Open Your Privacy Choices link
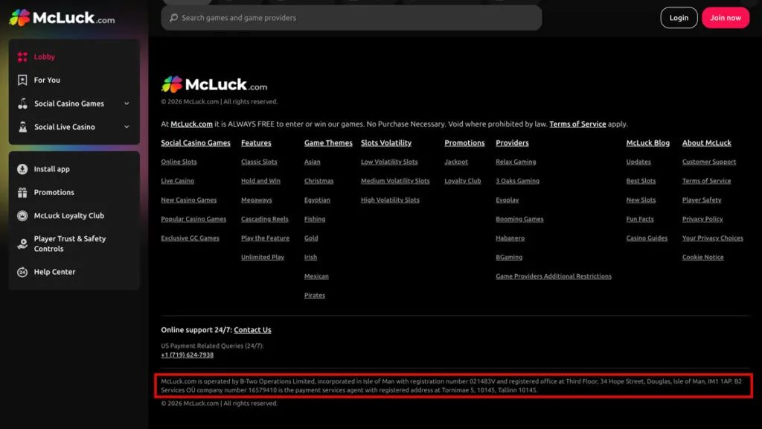Viewport: 762px width, 429px height. pyautogui.click(x=712, y=238)
